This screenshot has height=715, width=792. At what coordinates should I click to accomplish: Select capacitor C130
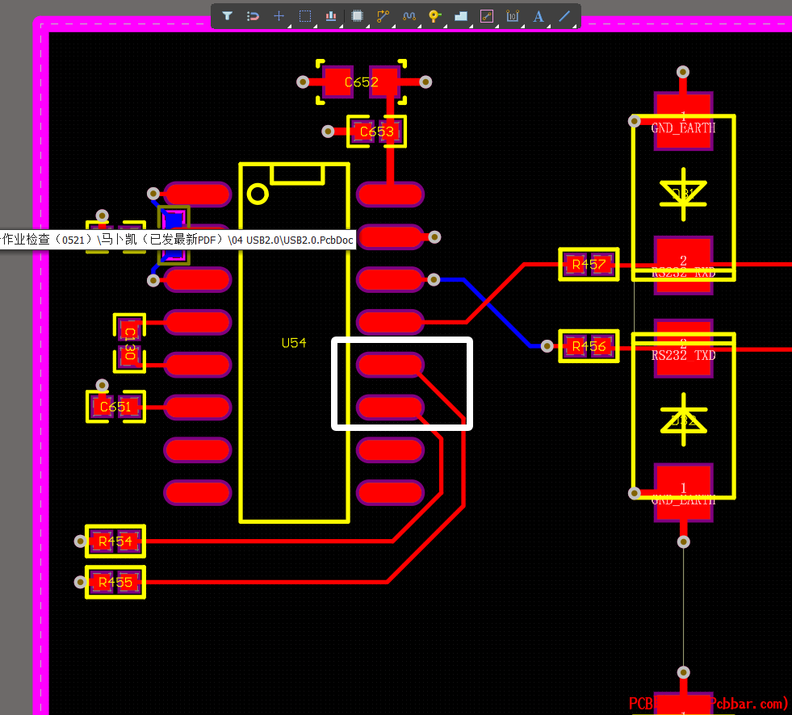pos(130,343)
